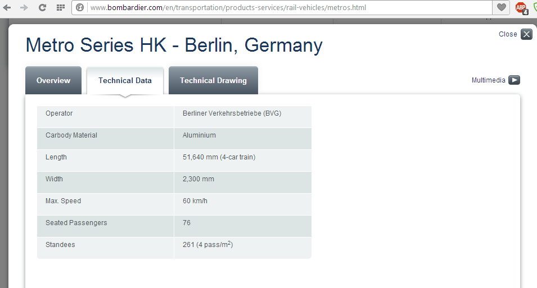Open the Technical Drawing tab
The width and height of the screenshot is (537, 288).
[213, 80]
